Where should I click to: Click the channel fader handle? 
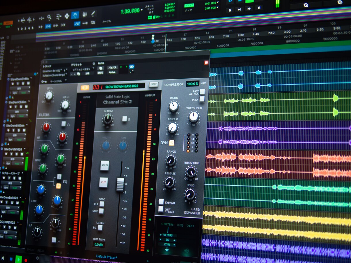click(120, 184)
